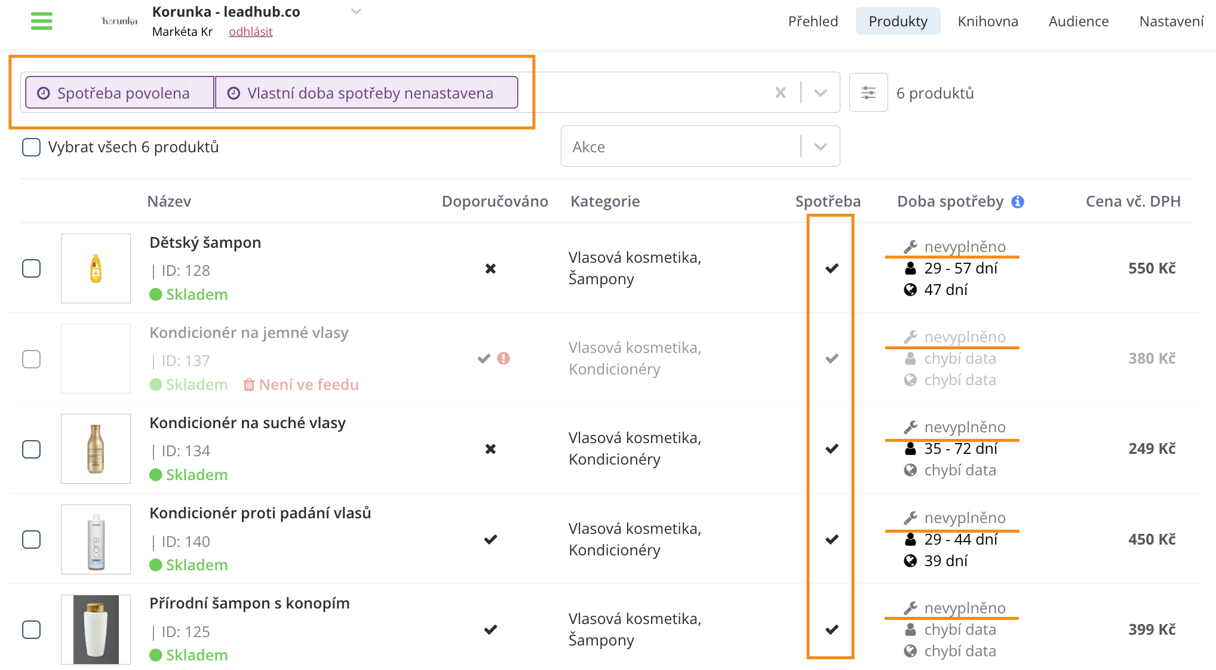Toggle recommended X icon for Dětský šampon

pos(490,269)
